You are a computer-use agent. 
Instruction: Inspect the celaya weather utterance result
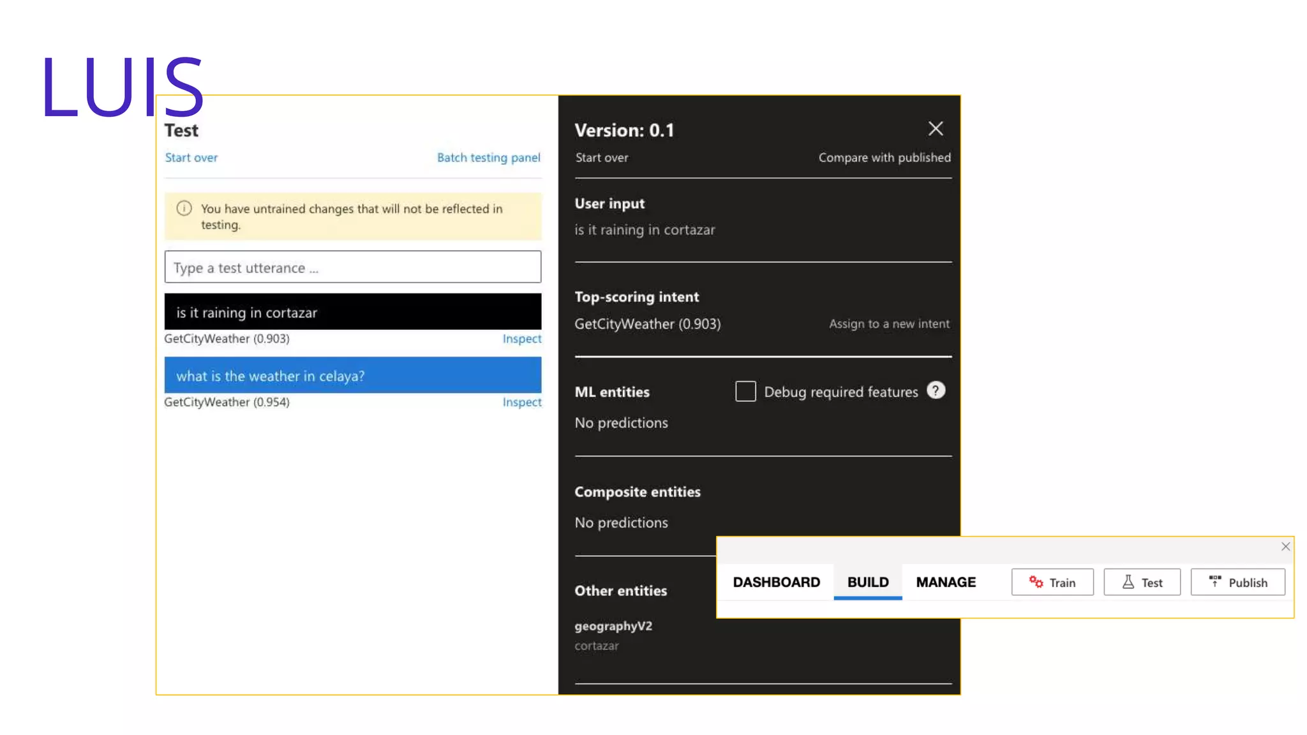click(521, 402)
